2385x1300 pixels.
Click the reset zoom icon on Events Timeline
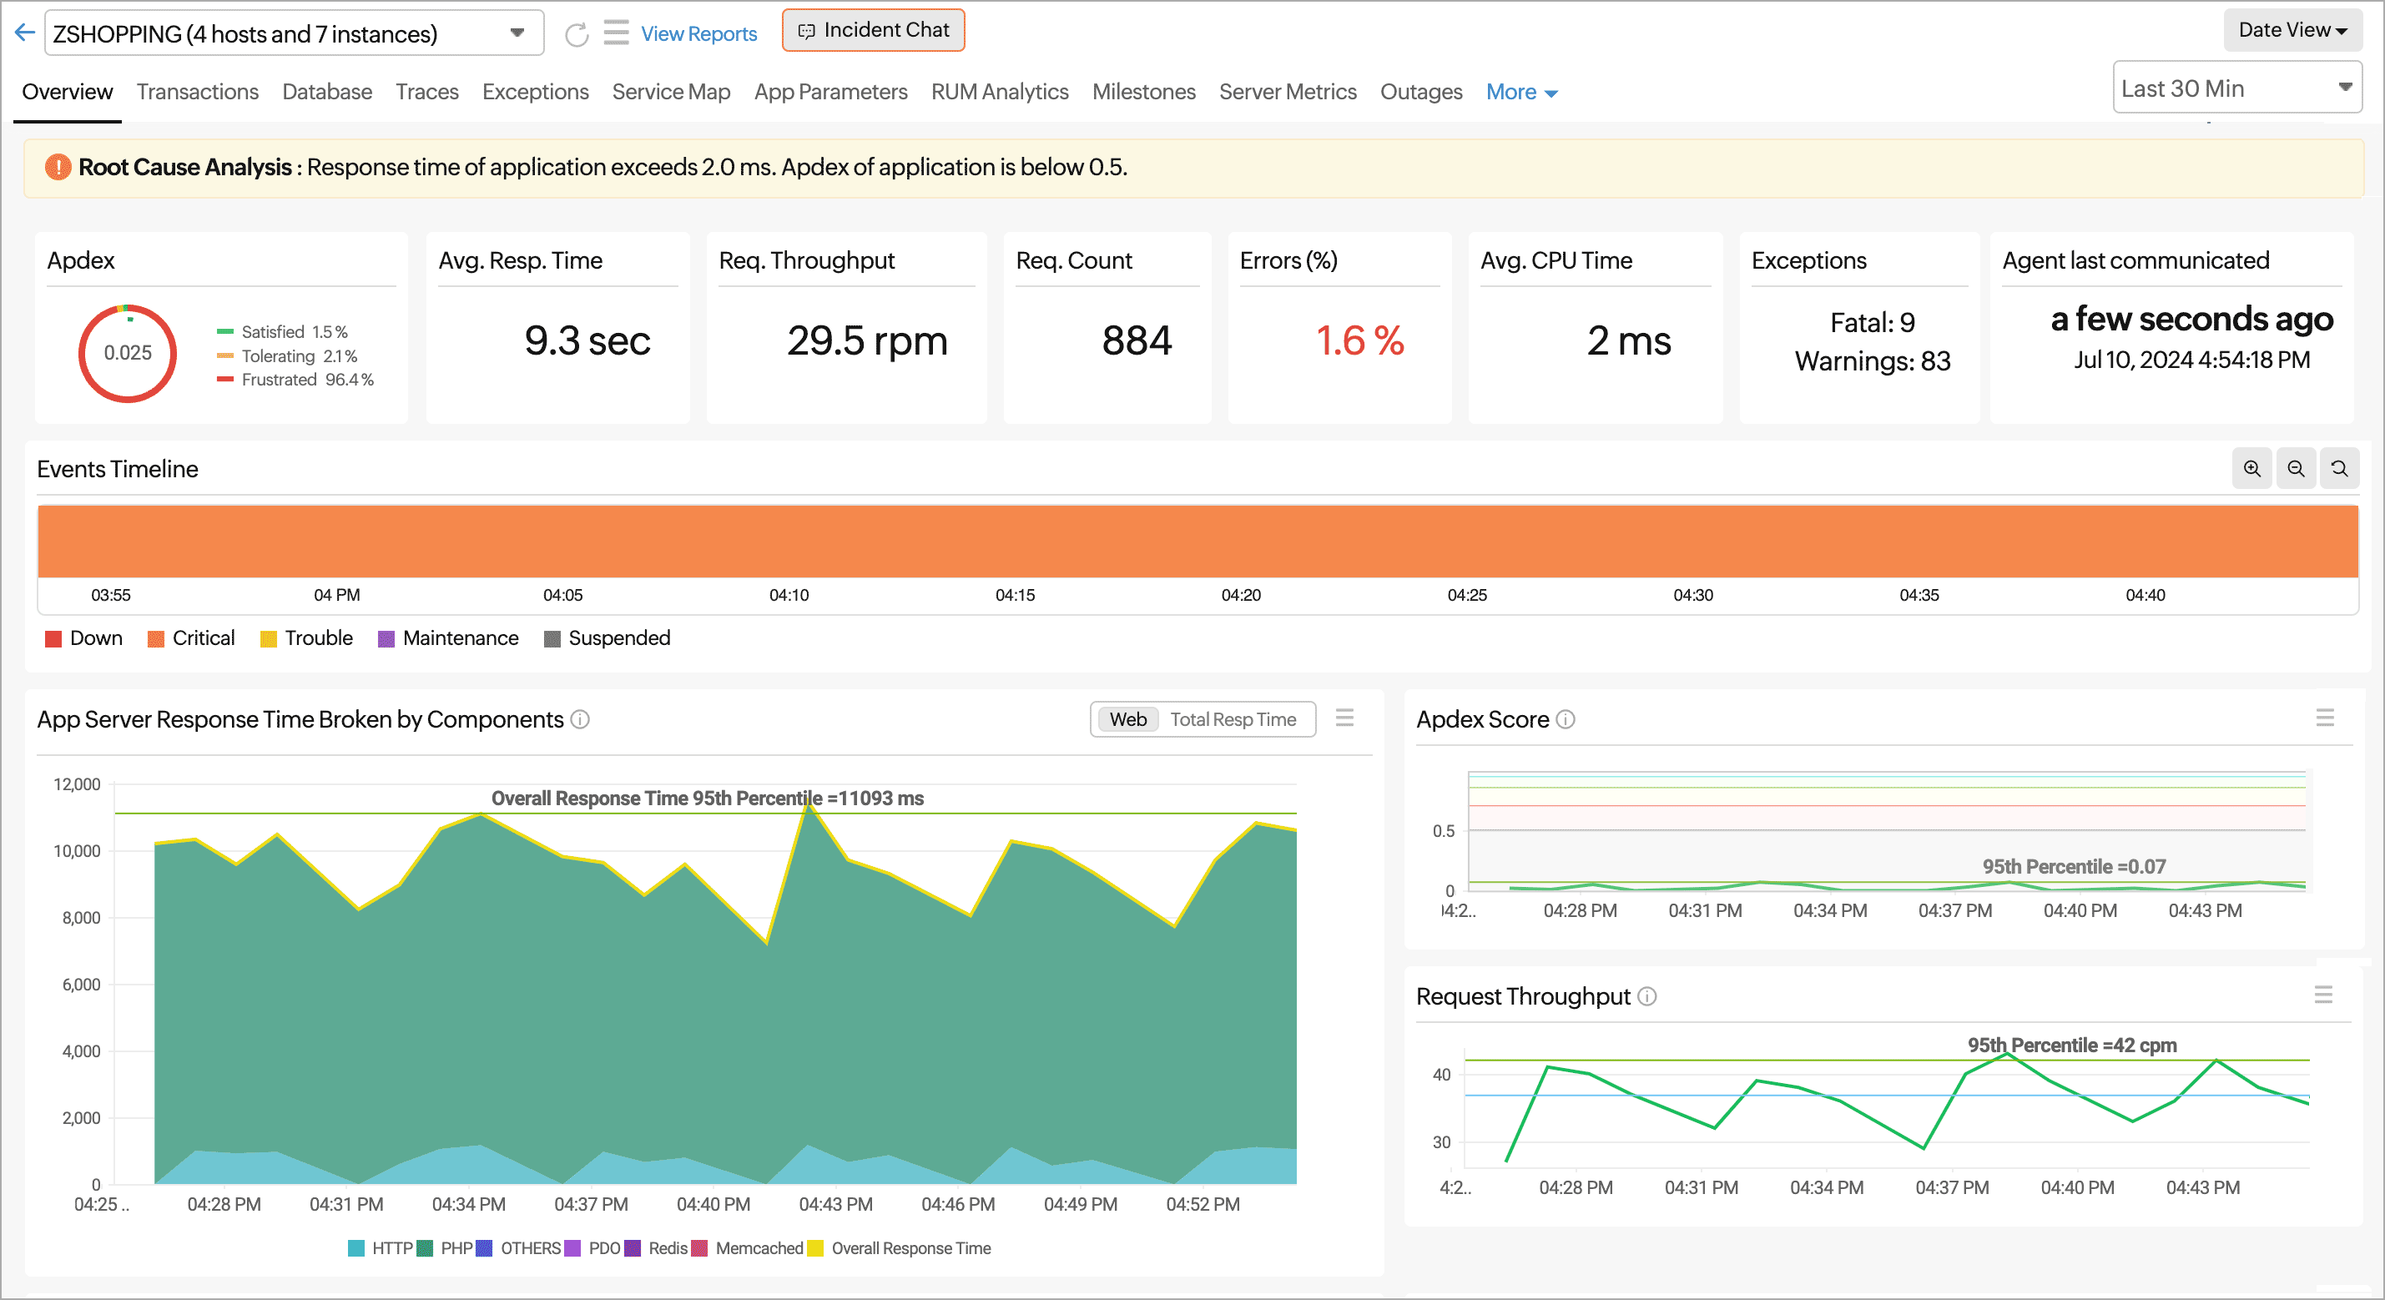2337,469
